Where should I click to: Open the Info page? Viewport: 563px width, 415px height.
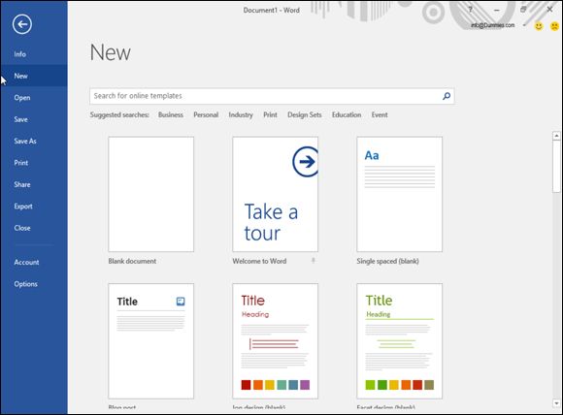tap(34, 54)
